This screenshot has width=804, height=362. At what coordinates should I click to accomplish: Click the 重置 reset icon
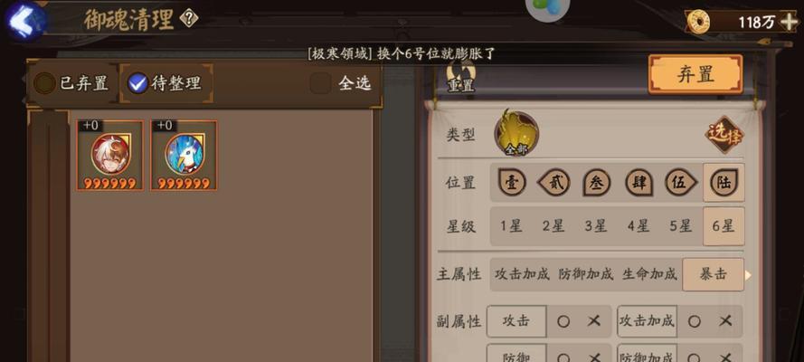[460, 77]
